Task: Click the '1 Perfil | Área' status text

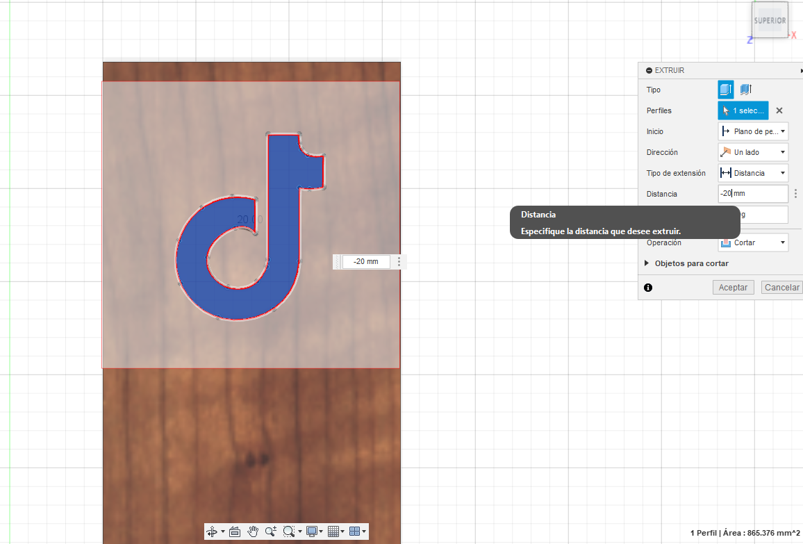Action: coord(745,533)
